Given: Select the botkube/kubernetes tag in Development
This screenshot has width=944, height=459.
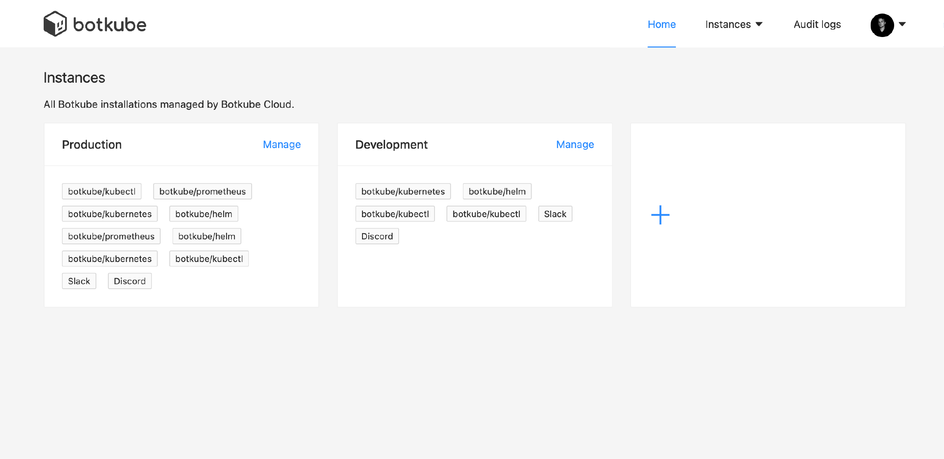Looking at the screenshot, I should (403, 191).
